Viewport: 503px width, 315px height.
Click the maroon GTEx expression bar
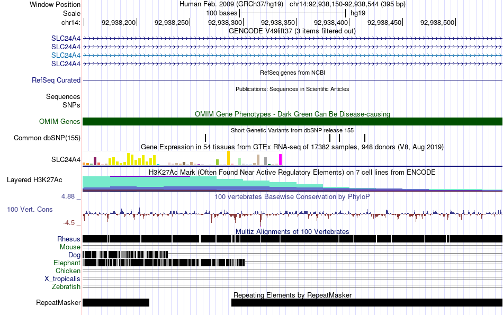tap(95, 161)
